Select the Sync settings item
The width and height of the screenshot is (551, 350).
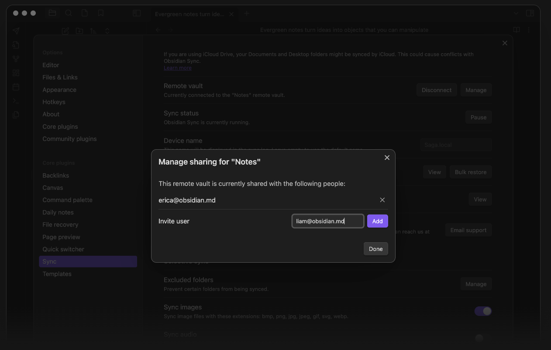point(88,261)
